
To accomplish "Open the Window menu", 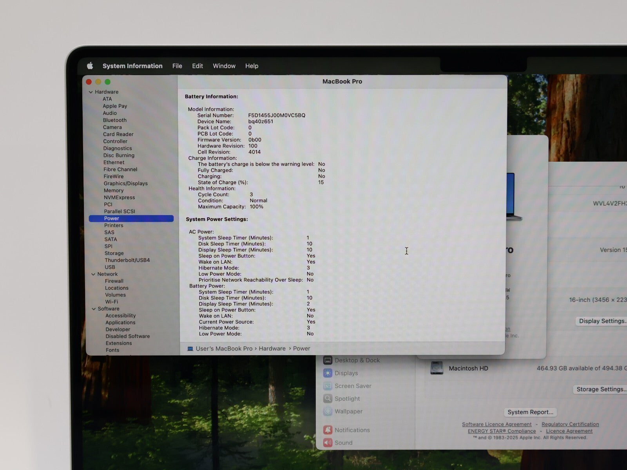I will [224, 66].
